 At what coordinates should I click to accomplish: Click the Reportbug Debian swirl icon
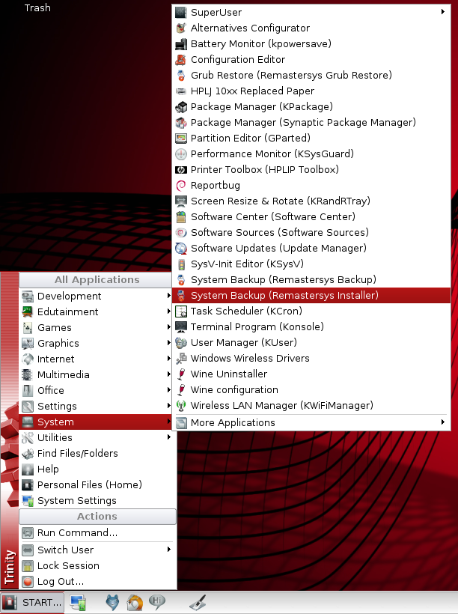tap(181, 186)
